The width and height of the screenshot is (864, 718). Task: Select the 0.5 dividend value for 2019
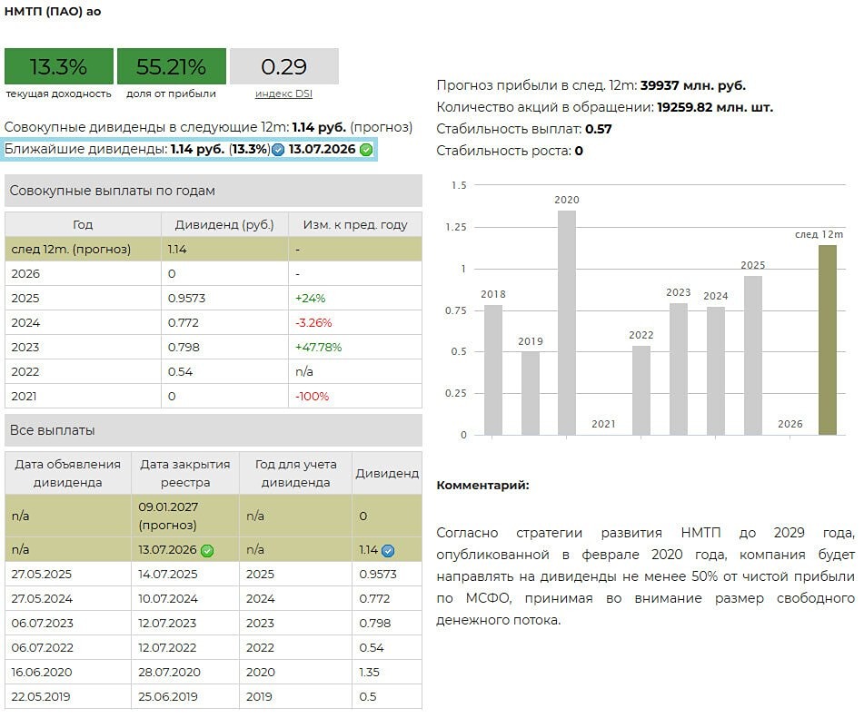click(368, 697)
